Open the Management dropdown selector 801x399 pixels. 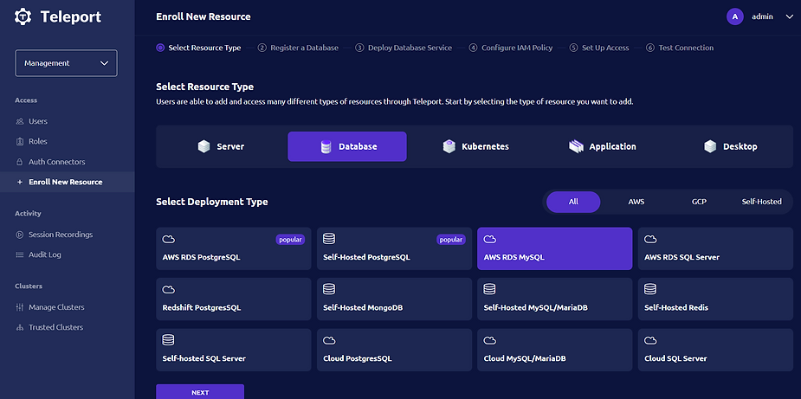click(67, 63)
